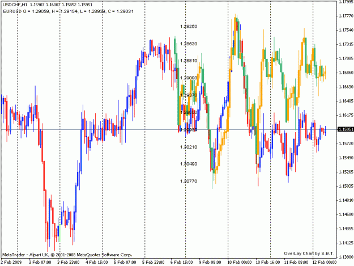Click the overlay level label 1.29090
The width and height of the screenshot is (354, 266).
pyautogui.click(x=189, y=78)
